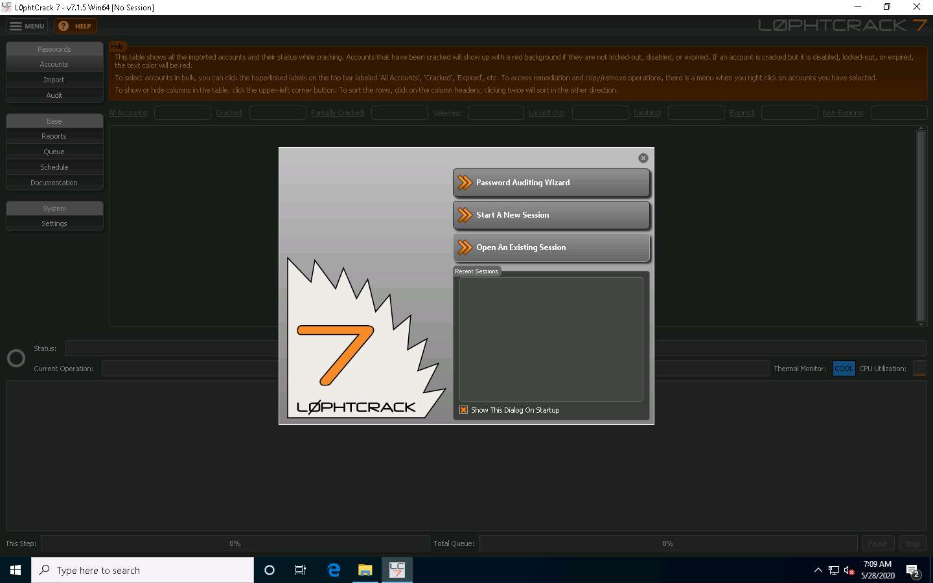Launch the Password Auditing Wizard
Image resolution: width=933 pixels, height=583 pixels.
click(551, 183)
